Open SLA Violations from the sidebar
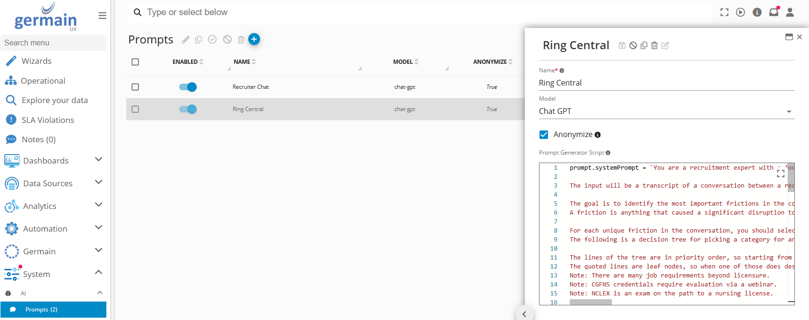This screenshot has width=809, height=320. click(x=48, y=120)
